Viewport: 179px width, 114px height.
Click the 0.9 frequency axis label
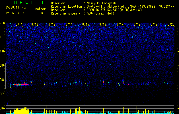(3, 66)
